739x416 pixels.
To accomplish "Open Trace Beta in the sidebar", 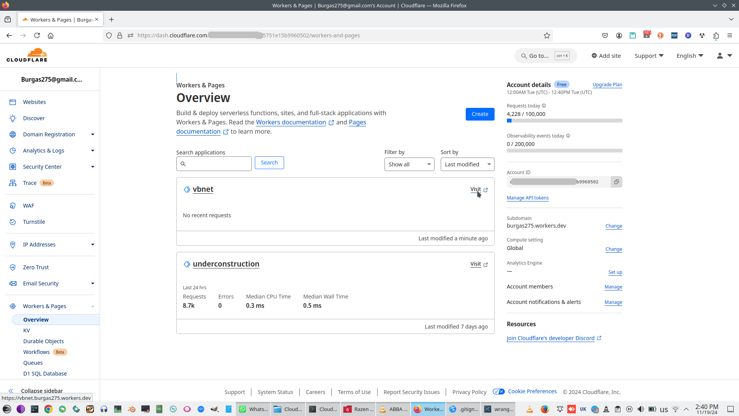I will tap(30, 183).
